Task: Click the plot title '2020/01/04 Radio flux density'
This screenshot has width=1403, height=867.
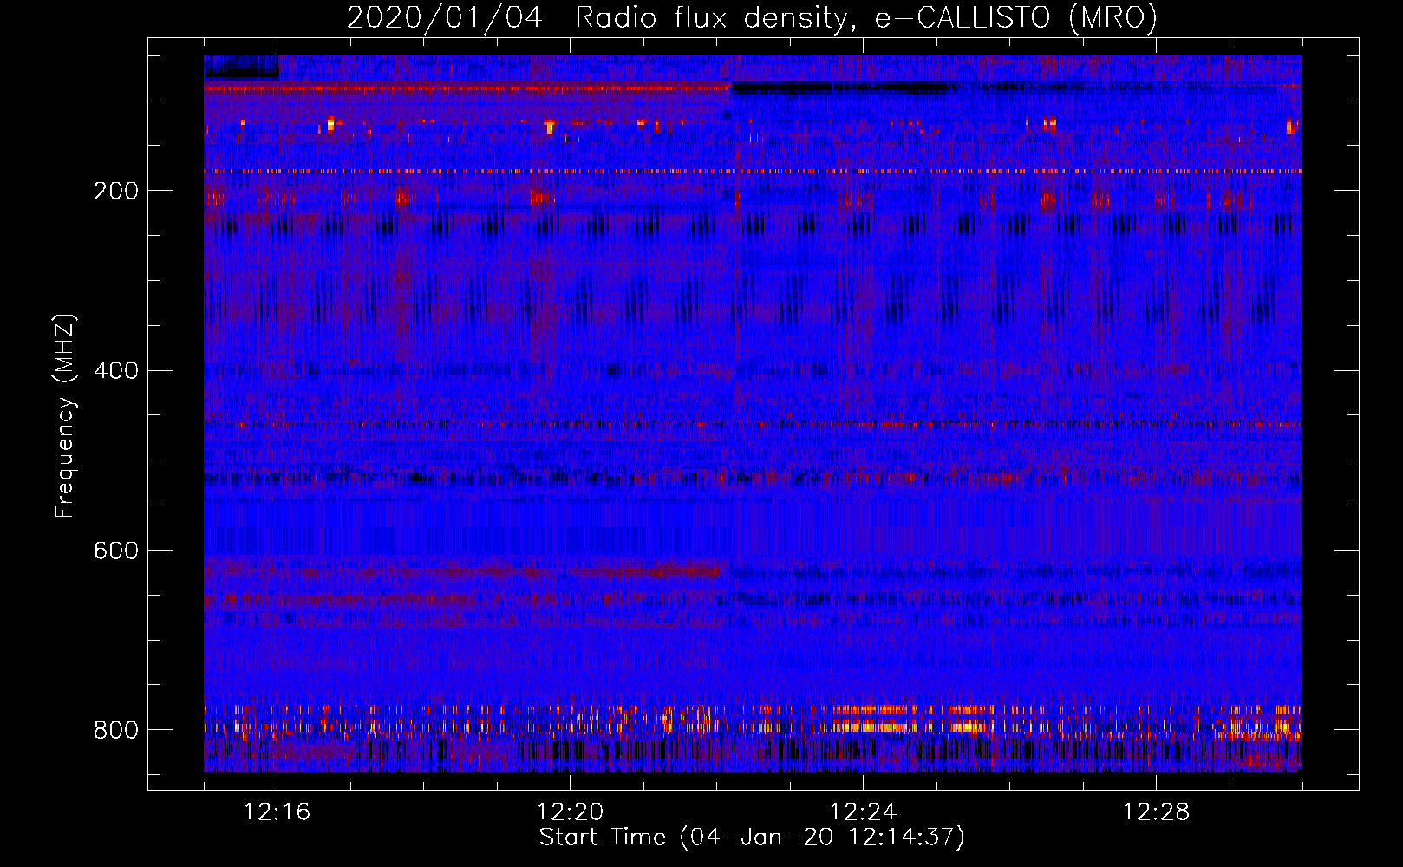Action: tap(752, 18)
